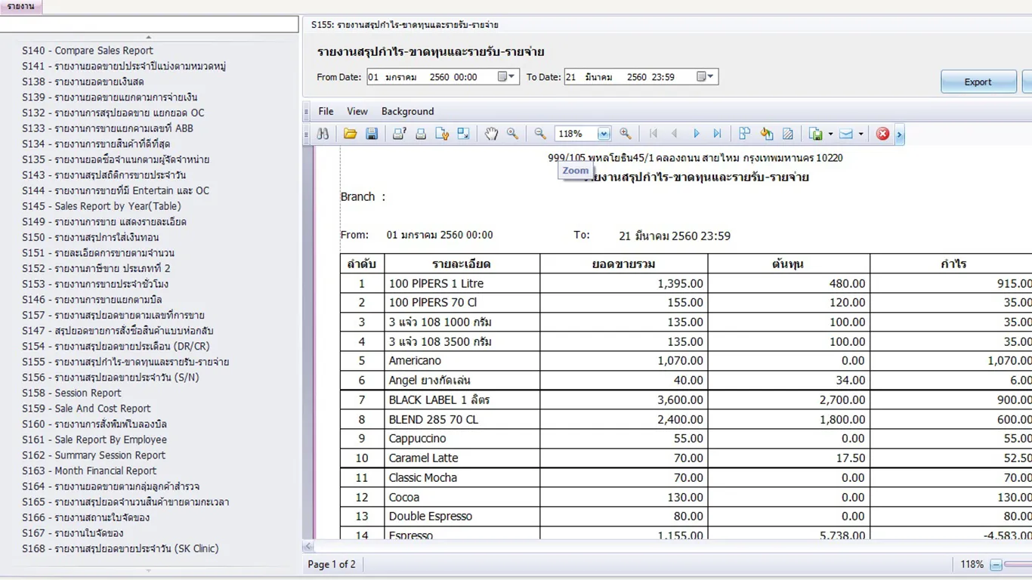Click the preview horizontal scrollbar left arrow

point(308,547)
